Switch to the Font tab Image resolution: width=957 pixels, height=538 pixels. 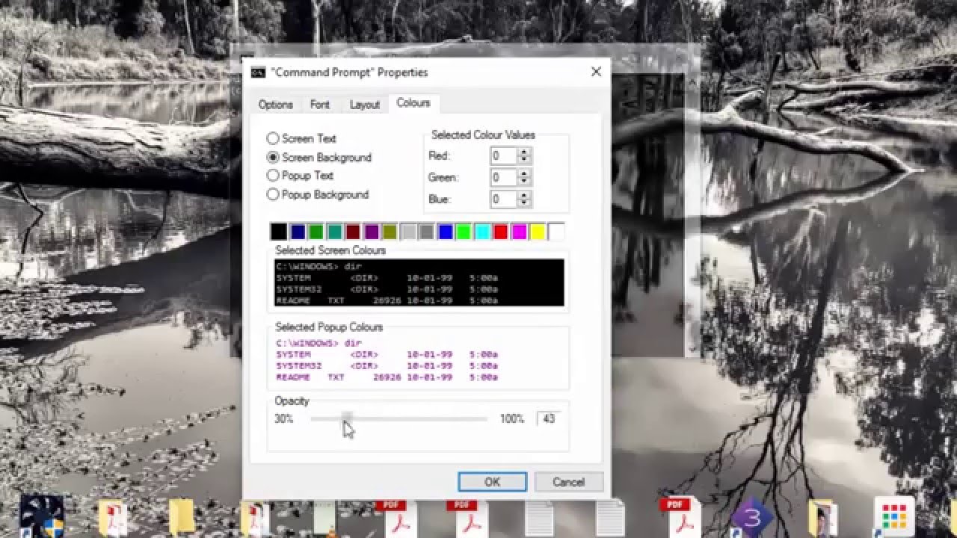[x=320, y=105]
